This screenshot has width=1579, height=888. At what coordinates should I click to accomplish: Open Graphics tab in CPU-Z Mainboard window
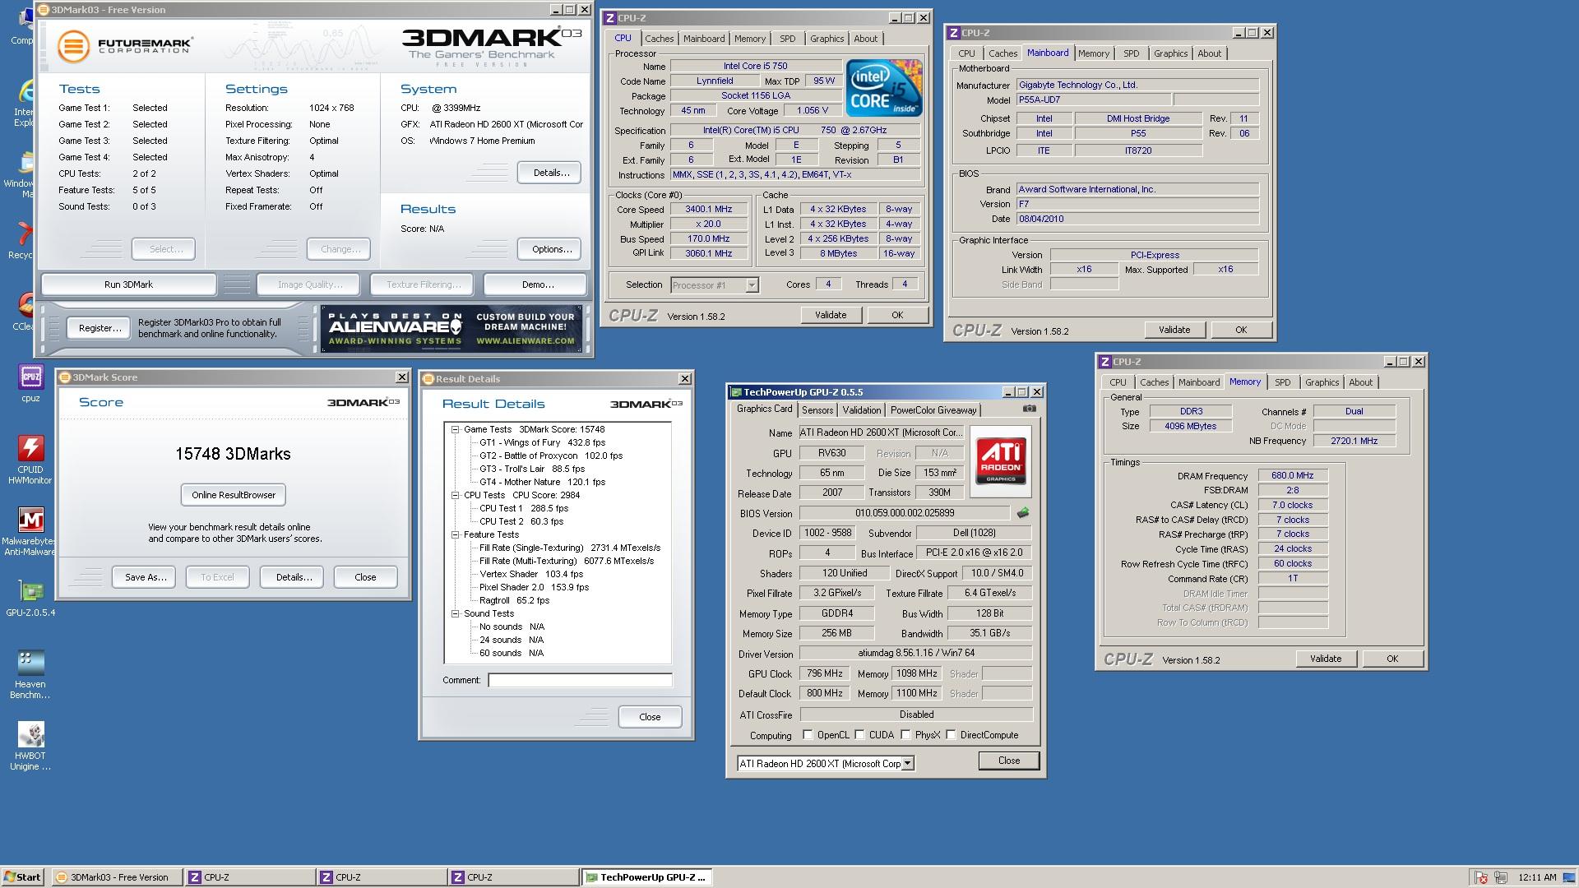(x=1170, y=53)
